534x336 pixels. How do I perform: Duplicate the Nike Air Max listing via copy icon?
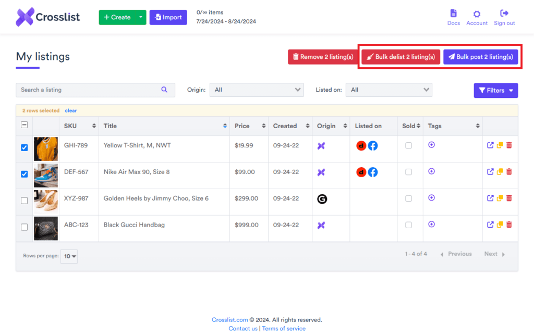tap(500, 171)
